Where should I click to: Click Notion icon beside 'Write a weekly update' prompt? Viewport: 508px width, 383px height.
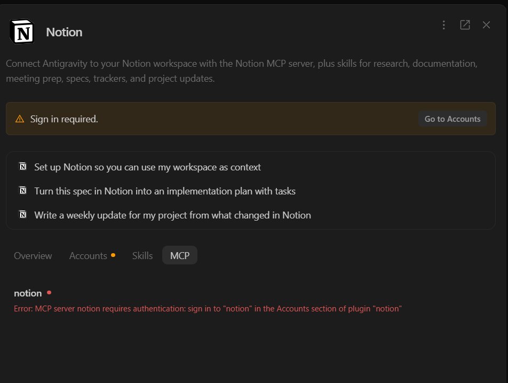coord(22,215)
